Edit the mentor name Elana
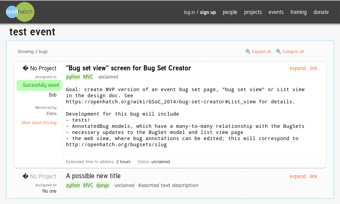This screenshot has height=204, width=340. 51,114
